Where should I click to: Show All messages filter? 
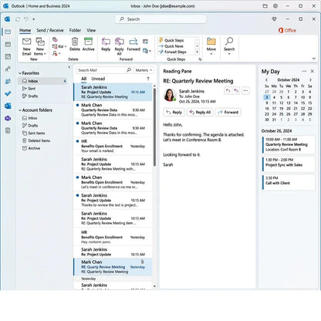coord(84,79)
